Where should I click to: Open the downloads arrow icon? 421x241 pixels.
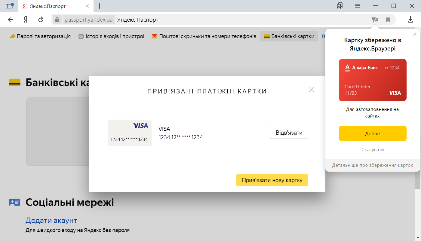click(x=410, y=20)
